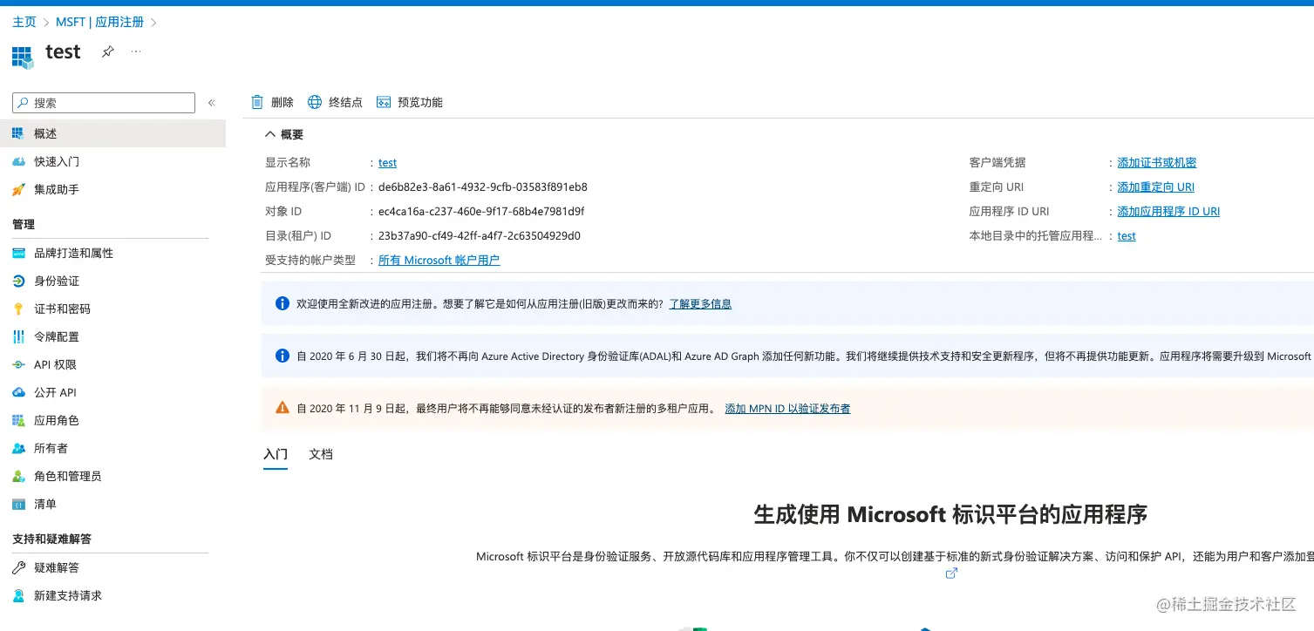Screen dimensions: 1314x631
Task: Click the 品牌打造和属性 icon
Action: [18, 253]
